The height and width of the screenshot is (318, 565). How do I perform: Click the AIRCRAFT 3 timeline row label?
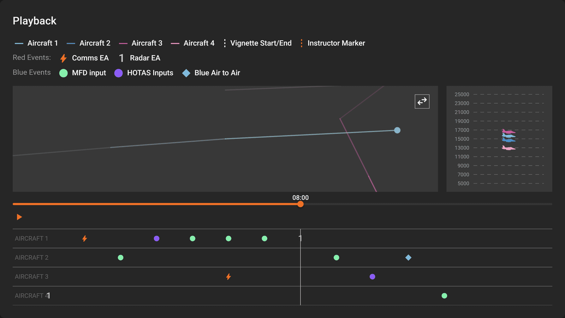click(31, 277)
